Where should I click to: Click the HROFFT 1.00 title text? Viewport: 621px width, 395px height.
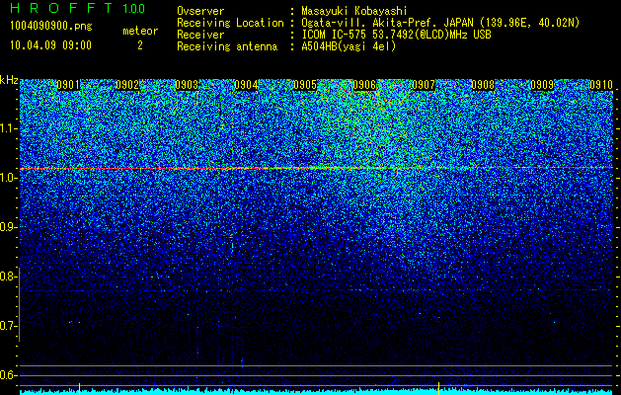point(77,8)
